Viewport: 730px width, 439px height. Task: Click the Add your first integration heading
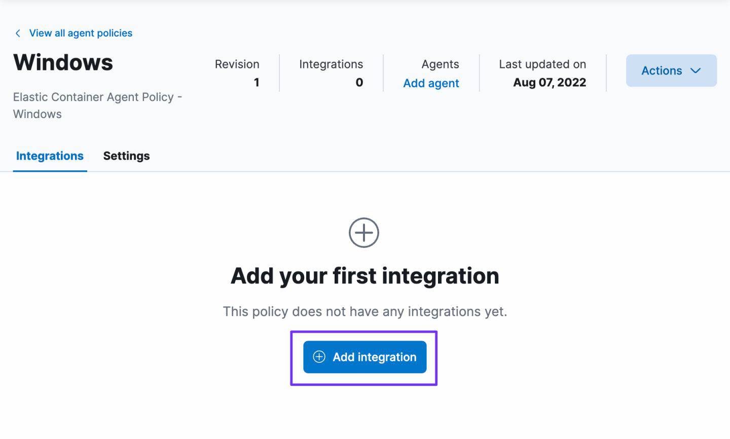coord(364,276)
